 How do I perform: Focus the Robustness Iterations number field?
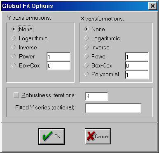click(97, 96)
